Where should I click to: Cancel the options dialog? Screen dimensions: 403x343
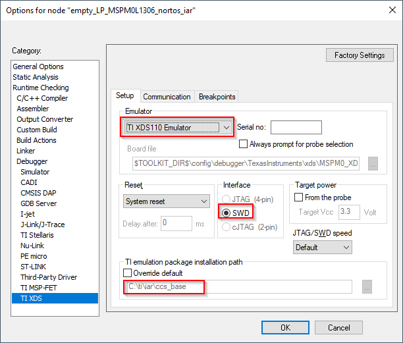pyautogui.click(x=338, y=327)
